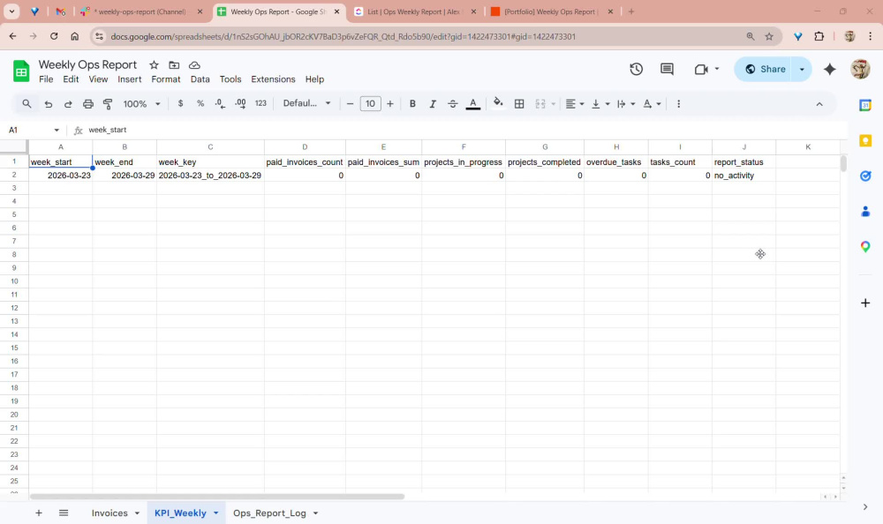Select cell containing no_activity
This screenshot has height=524, width=883.
(x=743, y=176)
